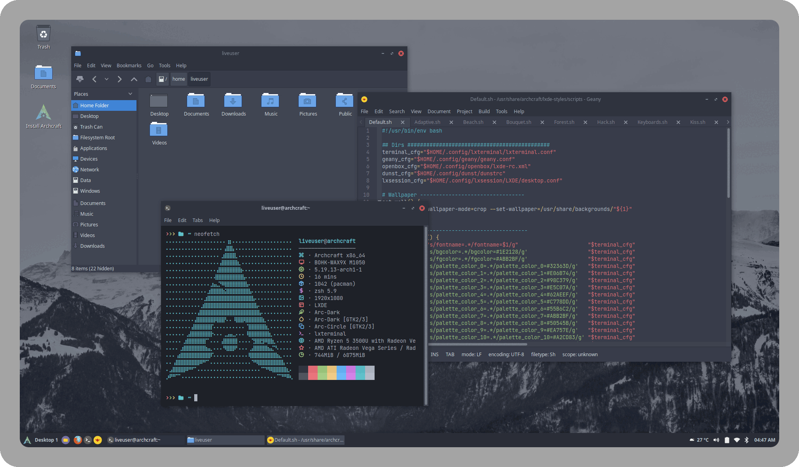The width and height of the screenshot is (799, 467).
Task: Open the Build menu in Geany
Action: click(x=484, y=111)
